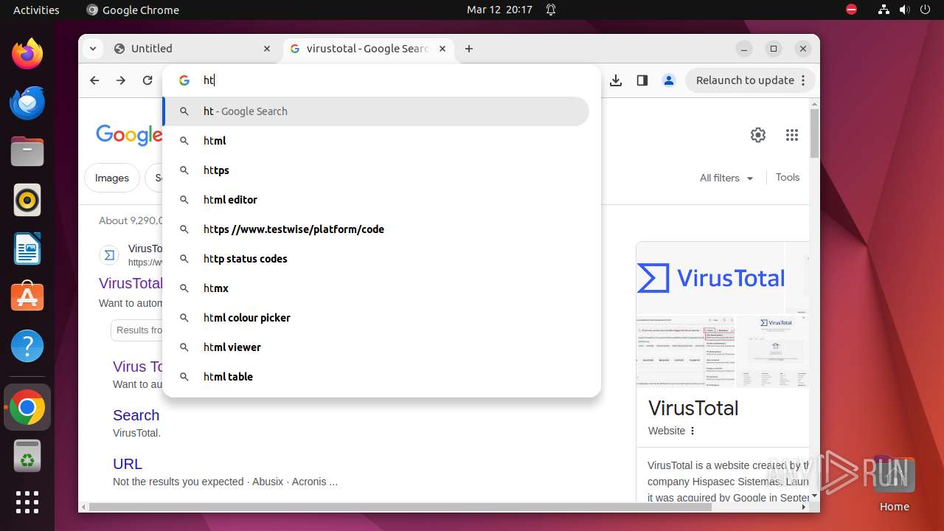Viewport: 944px width, 531px height.
Task: Pick the 'html viewer' suggestion
Action: pos(376,347)
